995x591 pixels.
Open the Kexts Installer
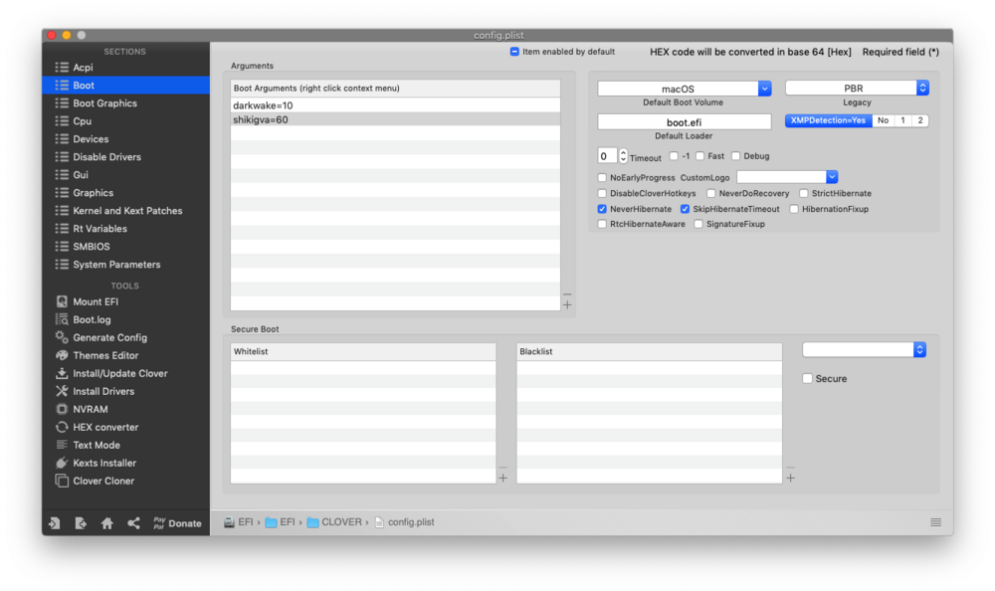103,463
